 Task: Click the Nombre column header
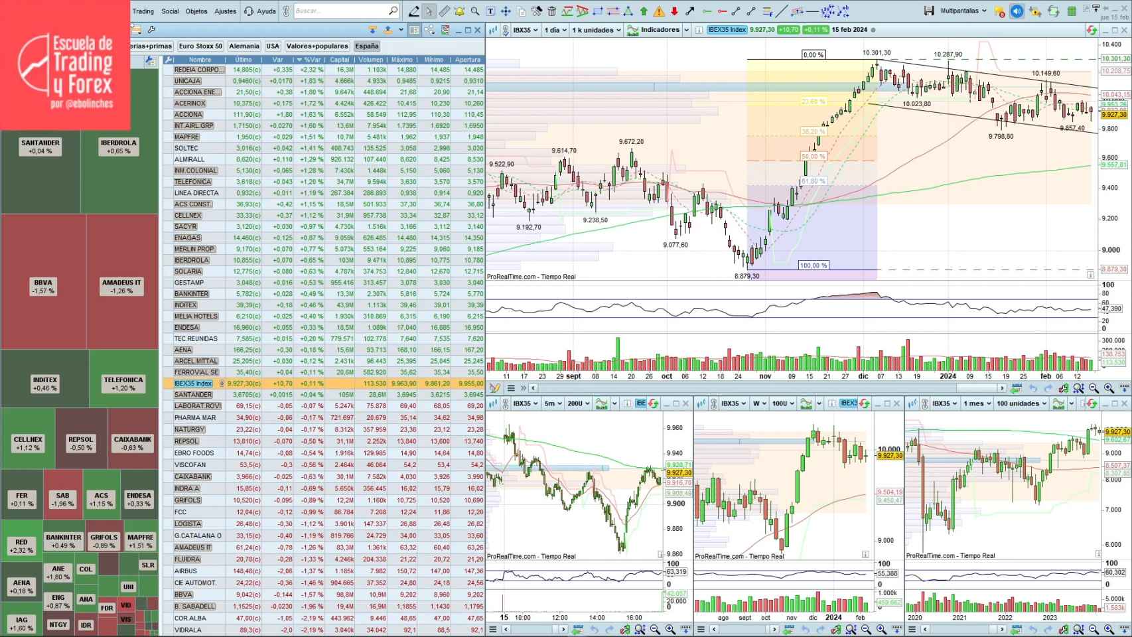pos(200,60)
